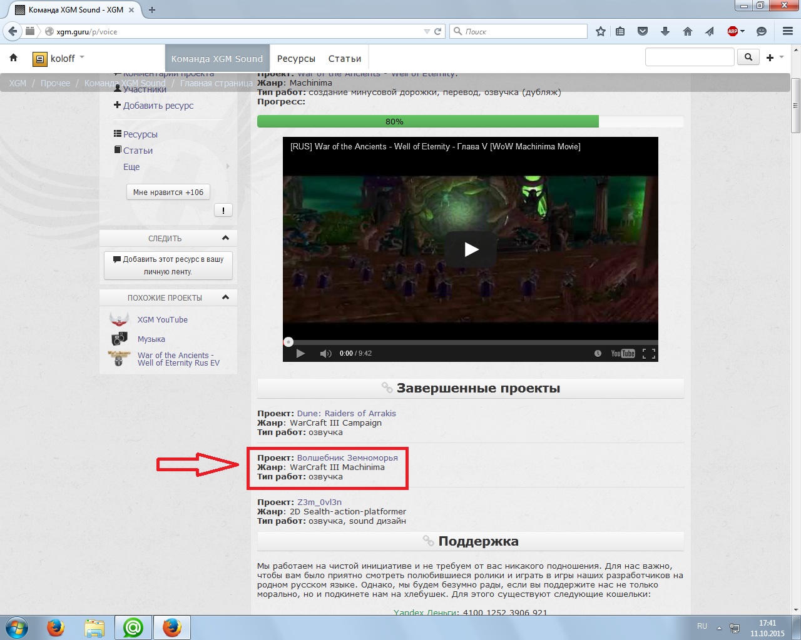Run the site search magnifier button

748,57
